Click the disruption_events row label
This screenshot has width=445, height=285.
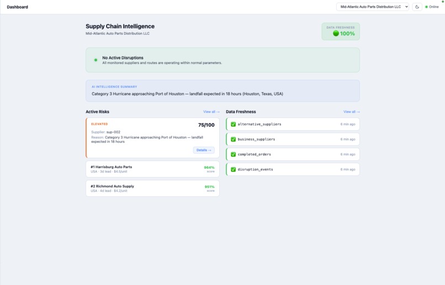coord(255,169)
